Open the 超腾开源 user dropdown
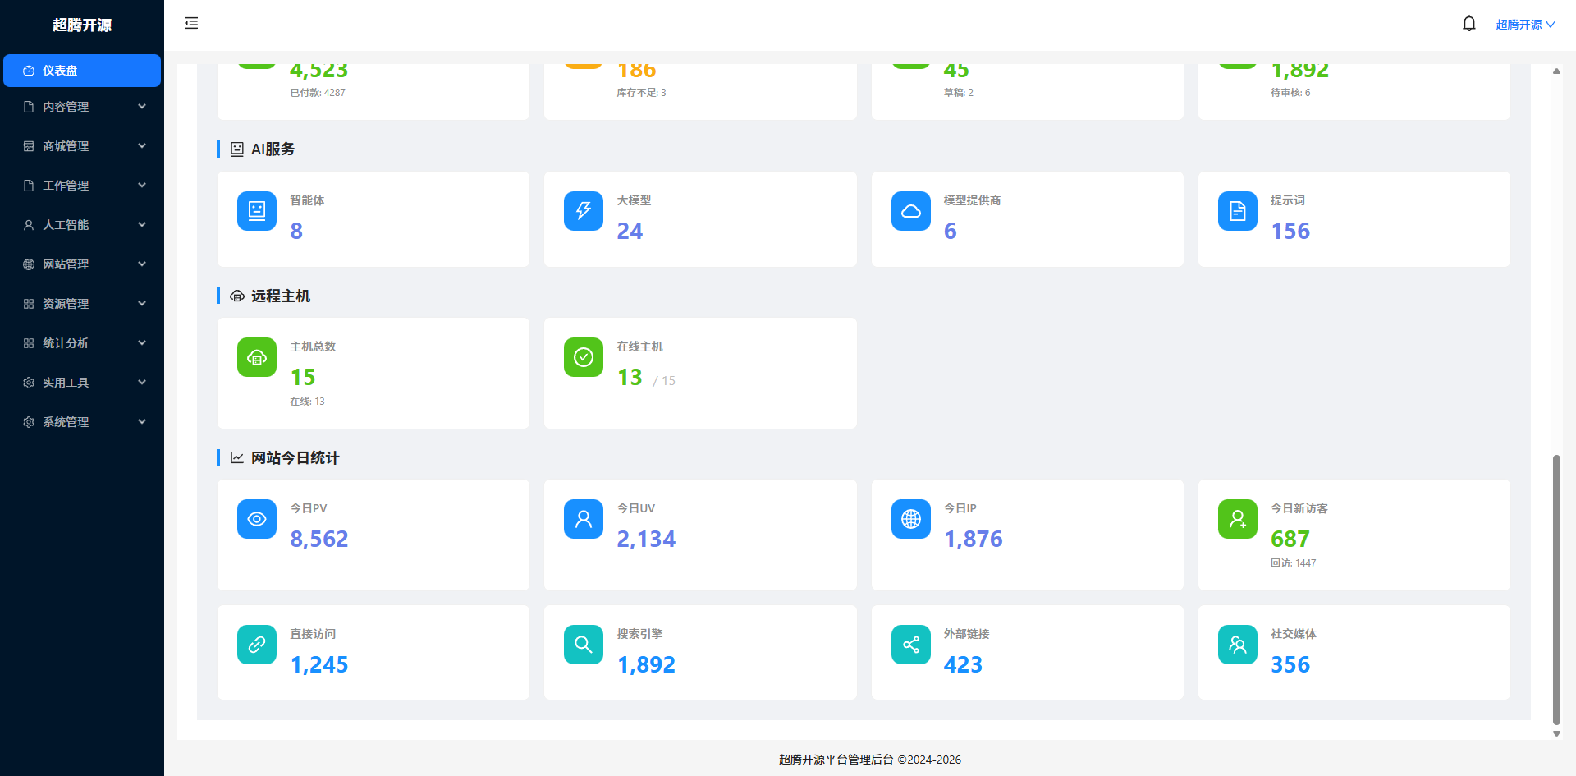Screen dimensions: 1576x776 [x=1524, y=25]
